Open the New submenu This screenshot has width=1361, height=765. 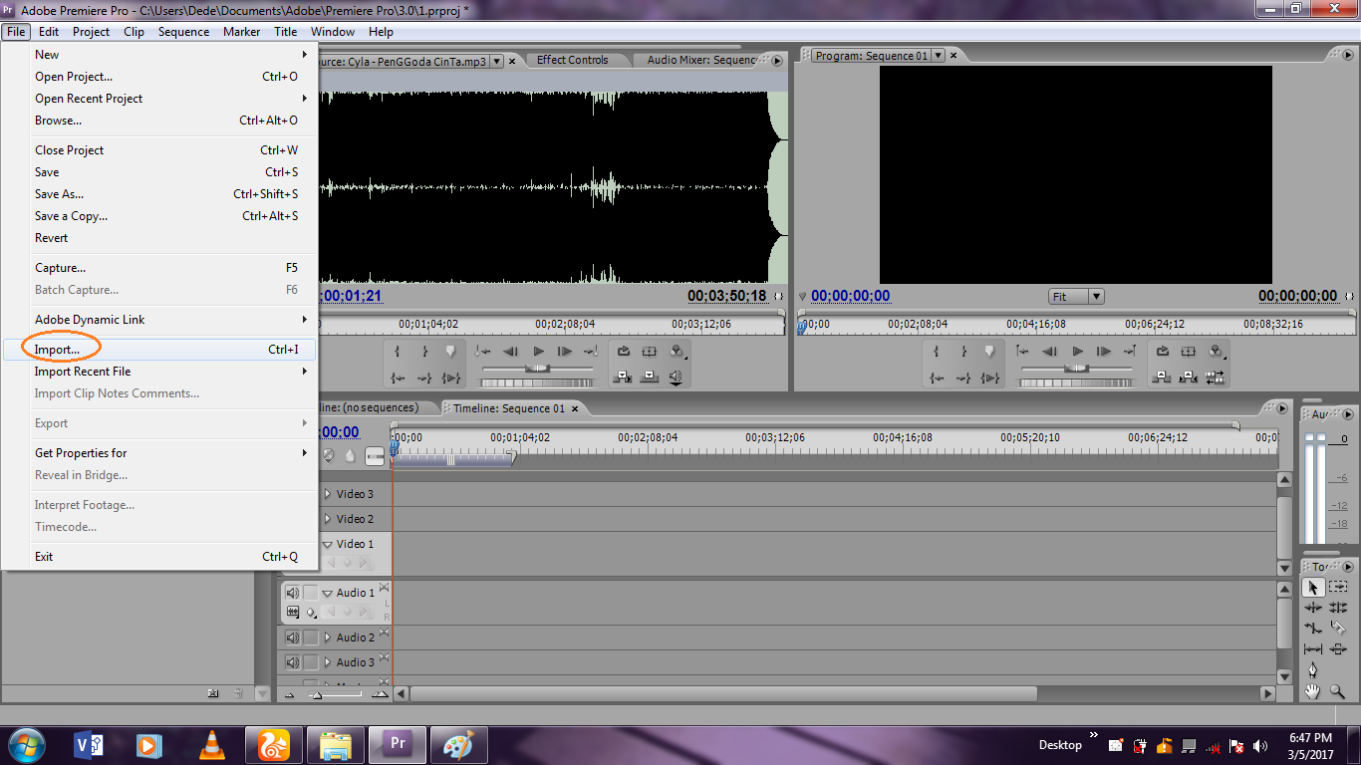(159, 55)
